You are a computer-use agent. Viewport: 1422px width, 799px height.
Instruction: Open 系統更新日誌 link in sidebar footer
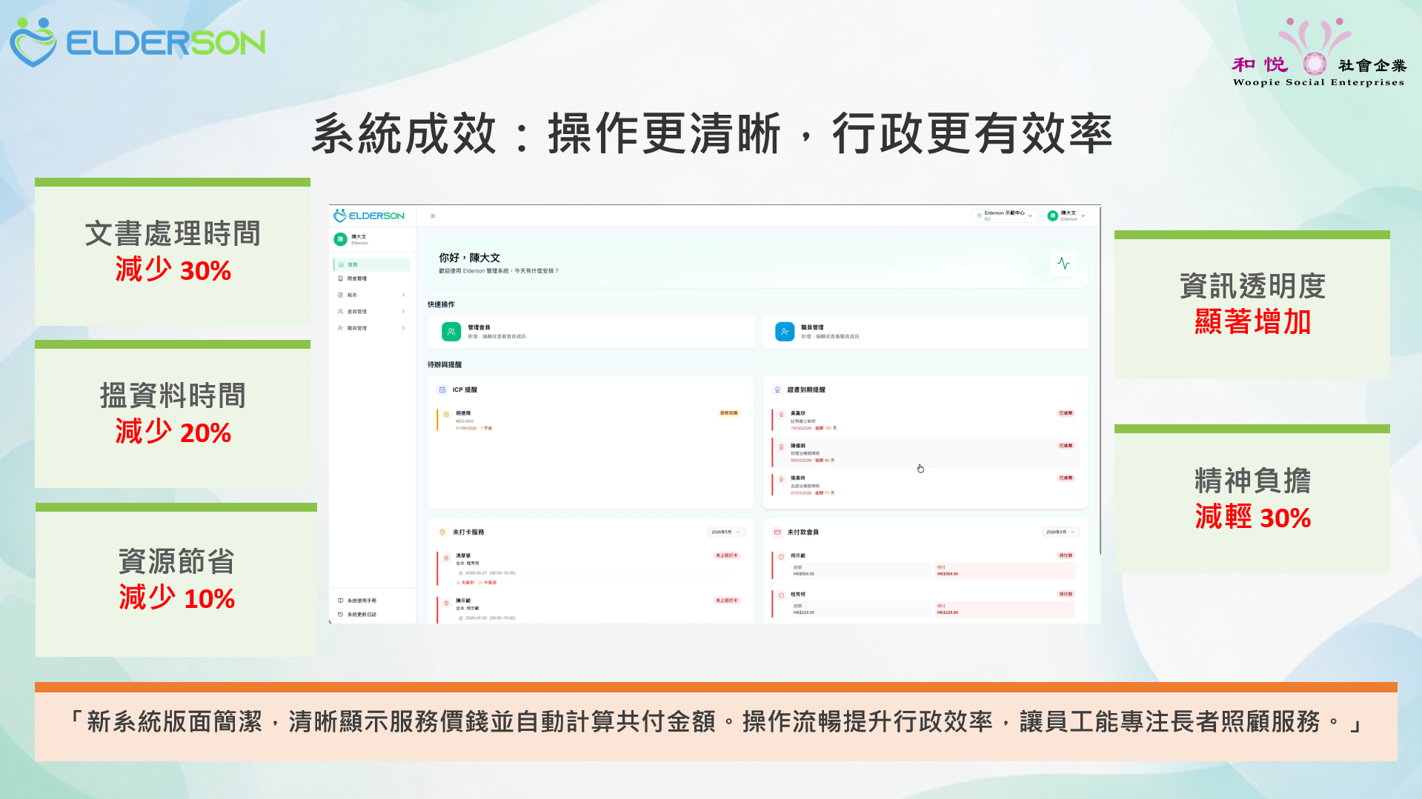click(357, 615)
